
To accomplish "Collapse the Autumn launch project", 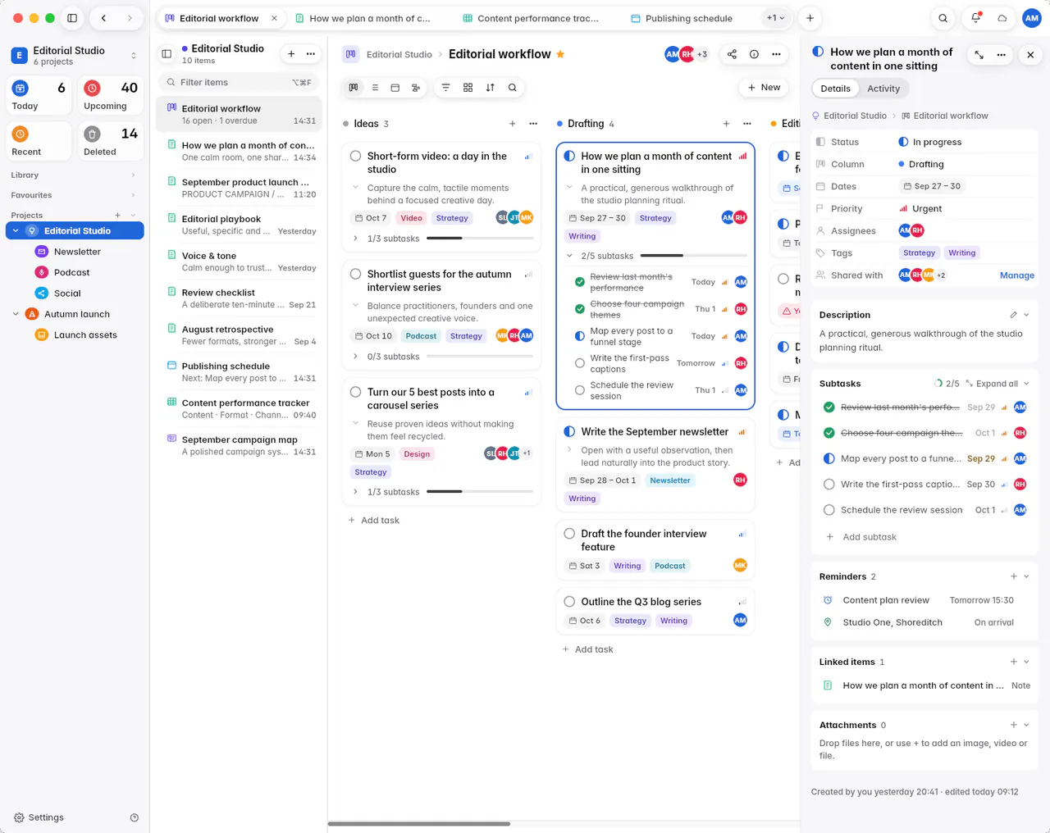I will 16,314.
